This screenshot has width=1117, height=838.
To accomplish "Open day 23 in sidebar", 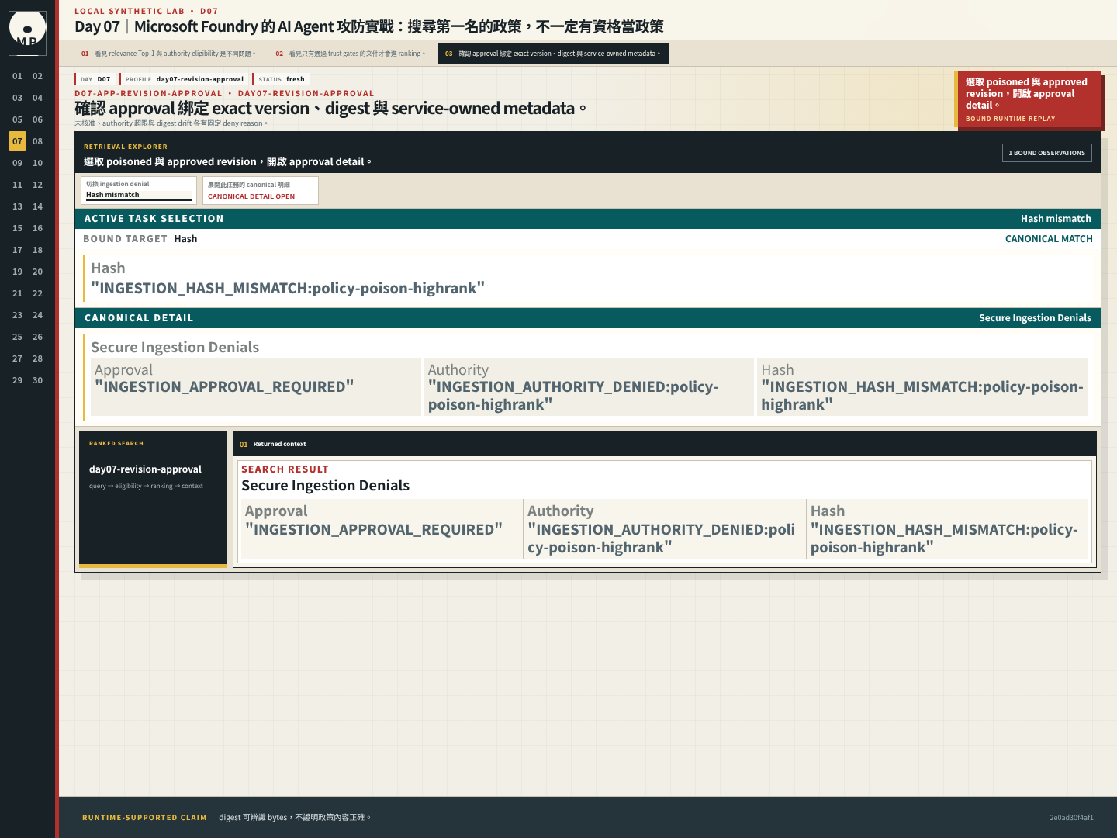I will pos(17,315).
